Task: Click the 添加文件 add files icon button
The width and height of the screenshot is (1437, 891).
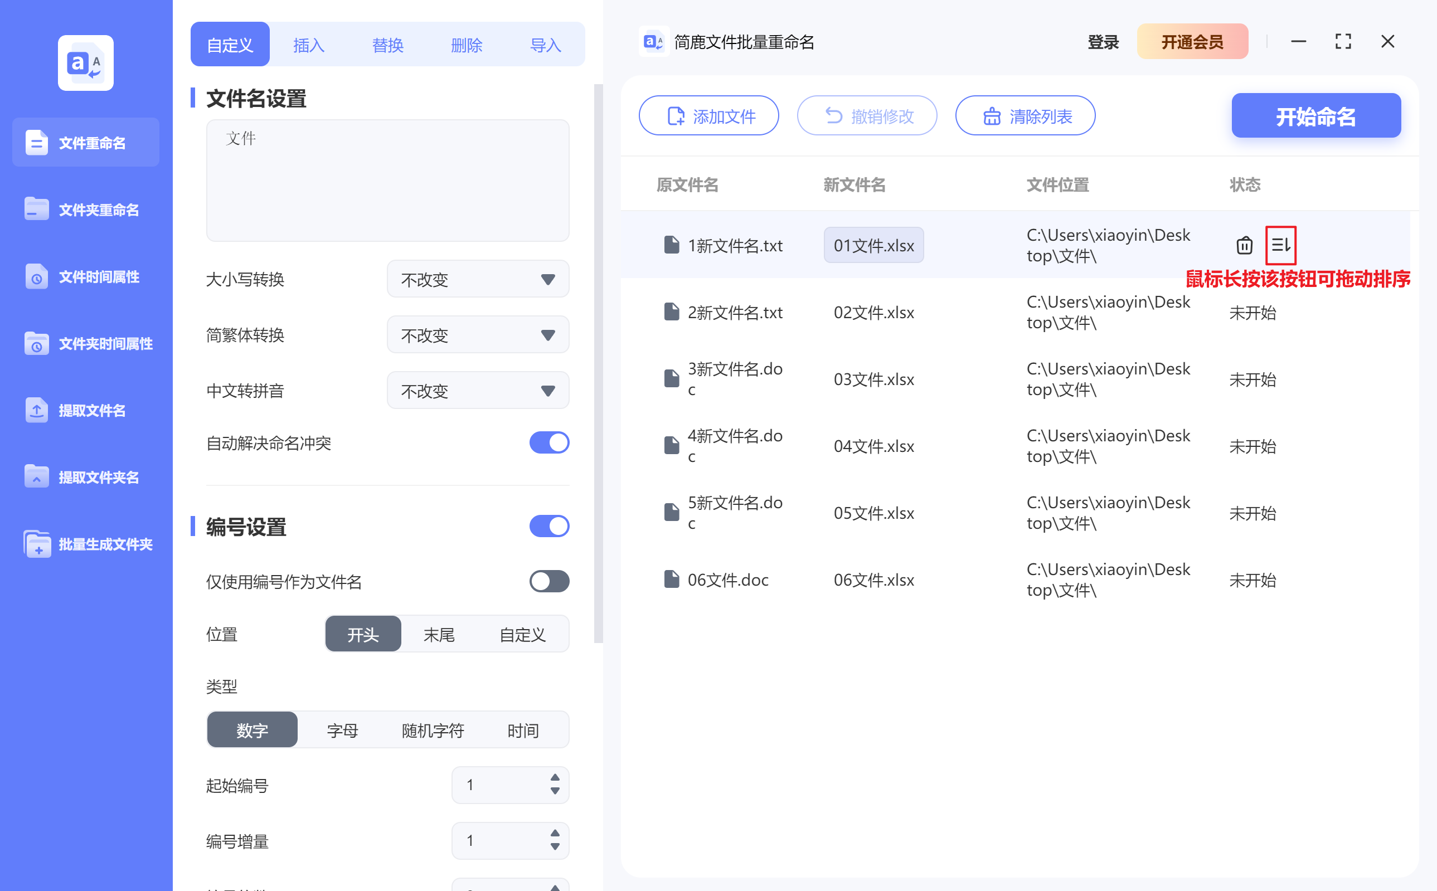Action: pyautogui.click(x=676, y=115)
